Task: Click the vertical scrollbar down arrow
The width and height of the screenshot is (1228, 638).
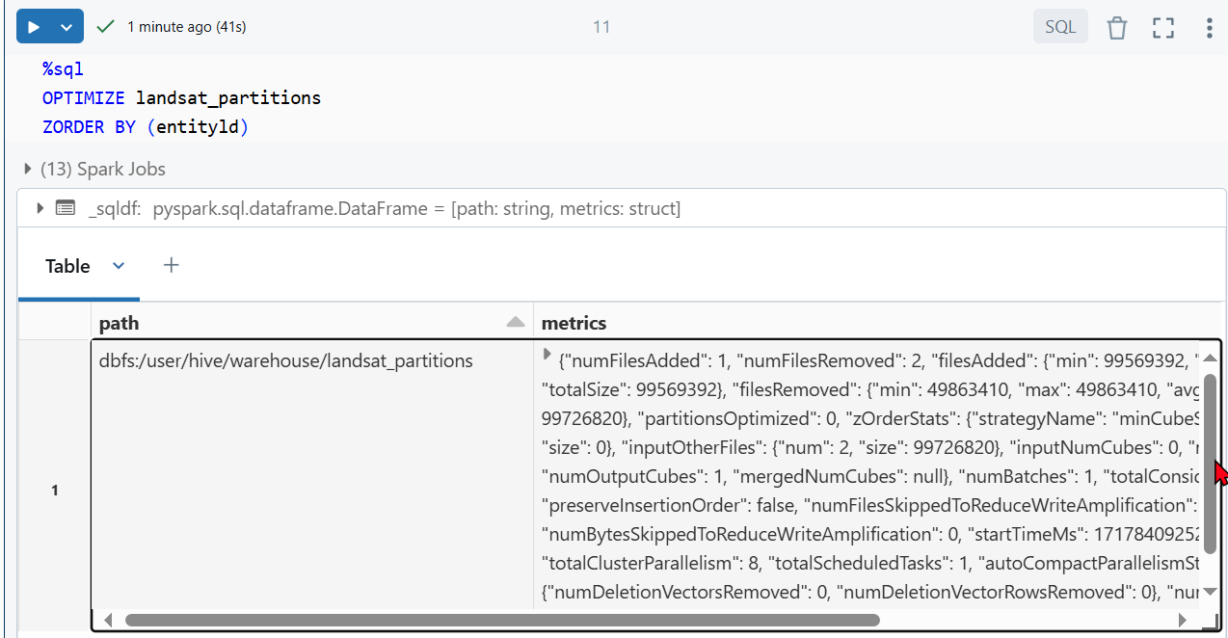Action: tap(1211, 592)
